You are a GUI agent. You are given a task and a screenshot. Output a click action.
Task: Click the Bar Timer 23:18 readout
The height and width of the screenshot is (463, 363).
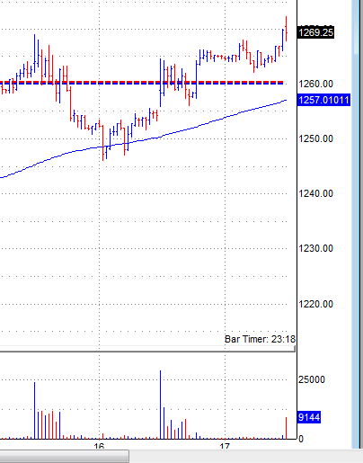tap(260, 339)
